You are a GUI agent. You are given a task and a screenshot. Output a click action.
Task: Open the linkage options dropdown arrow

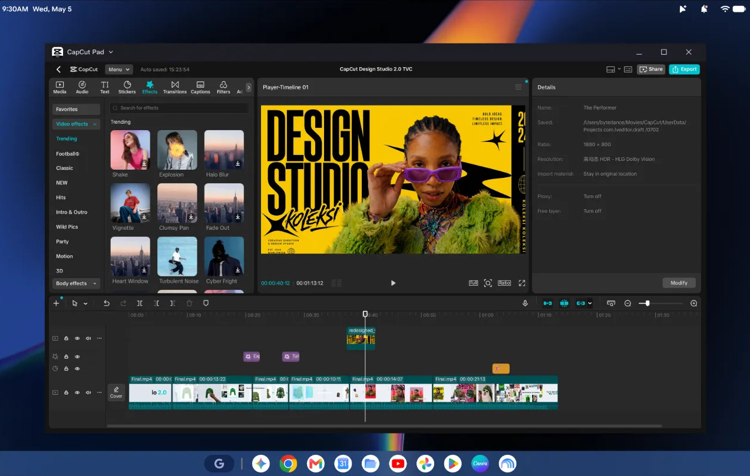[x=590, y=303]
